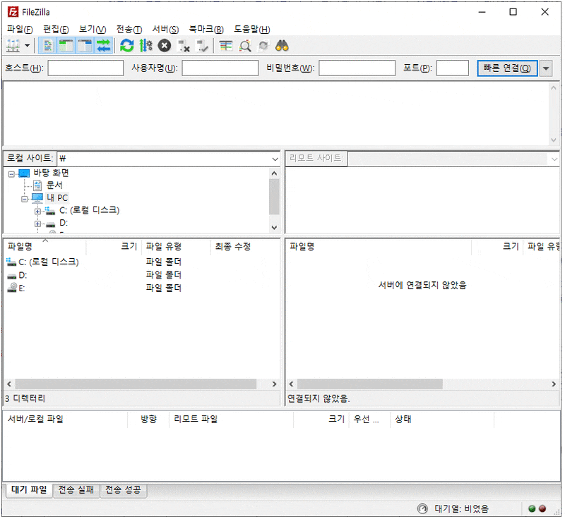Viewport: 565px width, 519px height.
Task: Toggle synchronized browsing in the toolbar
Action: 263,46
